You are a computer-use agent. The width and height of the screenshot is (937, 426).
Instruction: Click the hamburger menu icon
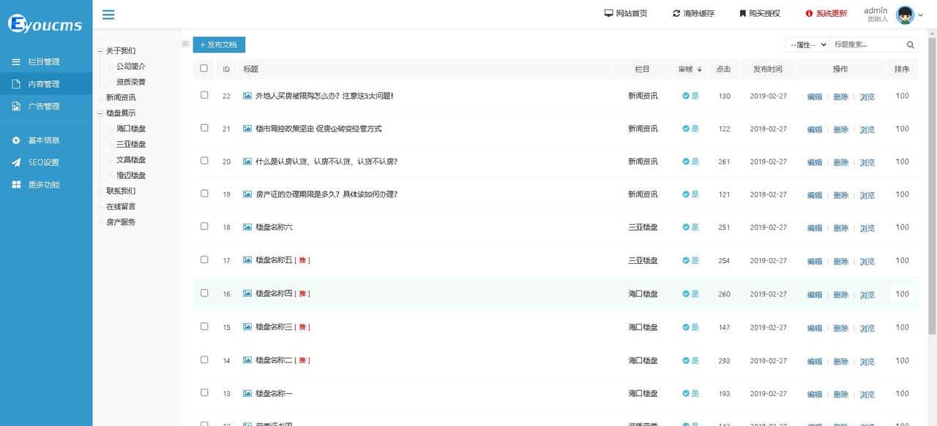click(108, 14)
